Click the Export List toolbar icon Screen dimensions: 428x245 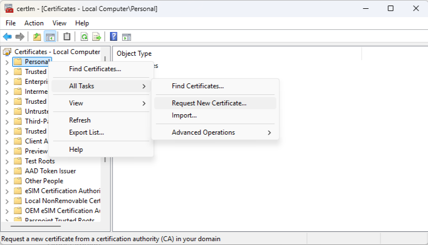click(x=97, y=37)
